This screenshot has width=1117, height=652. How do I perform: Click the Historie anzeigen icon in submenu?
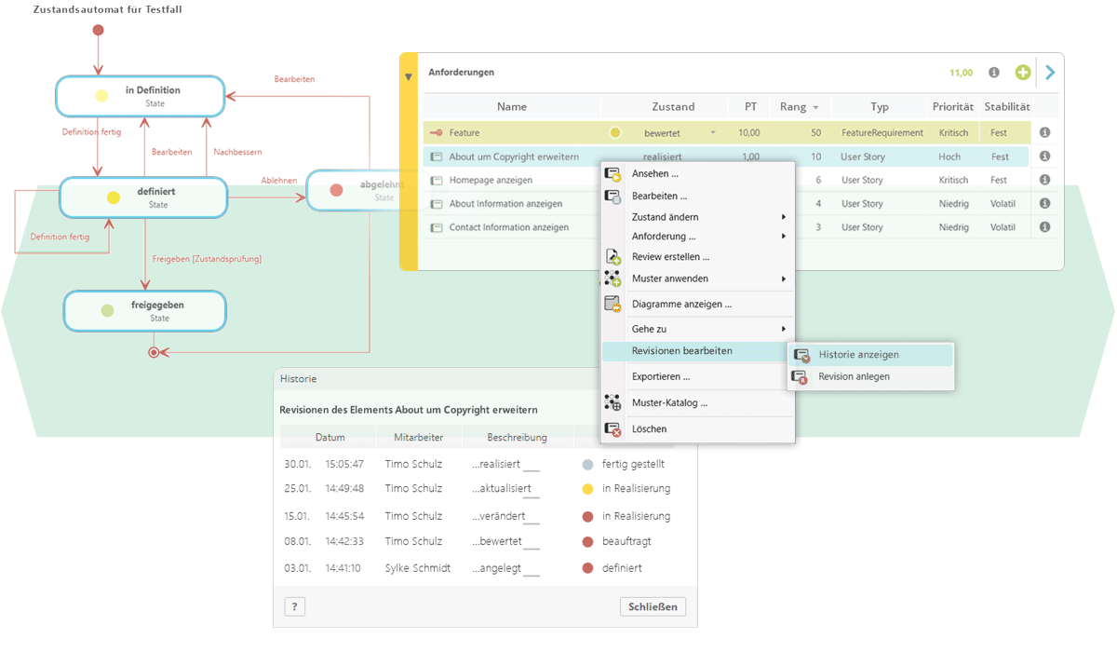(800, 355)
